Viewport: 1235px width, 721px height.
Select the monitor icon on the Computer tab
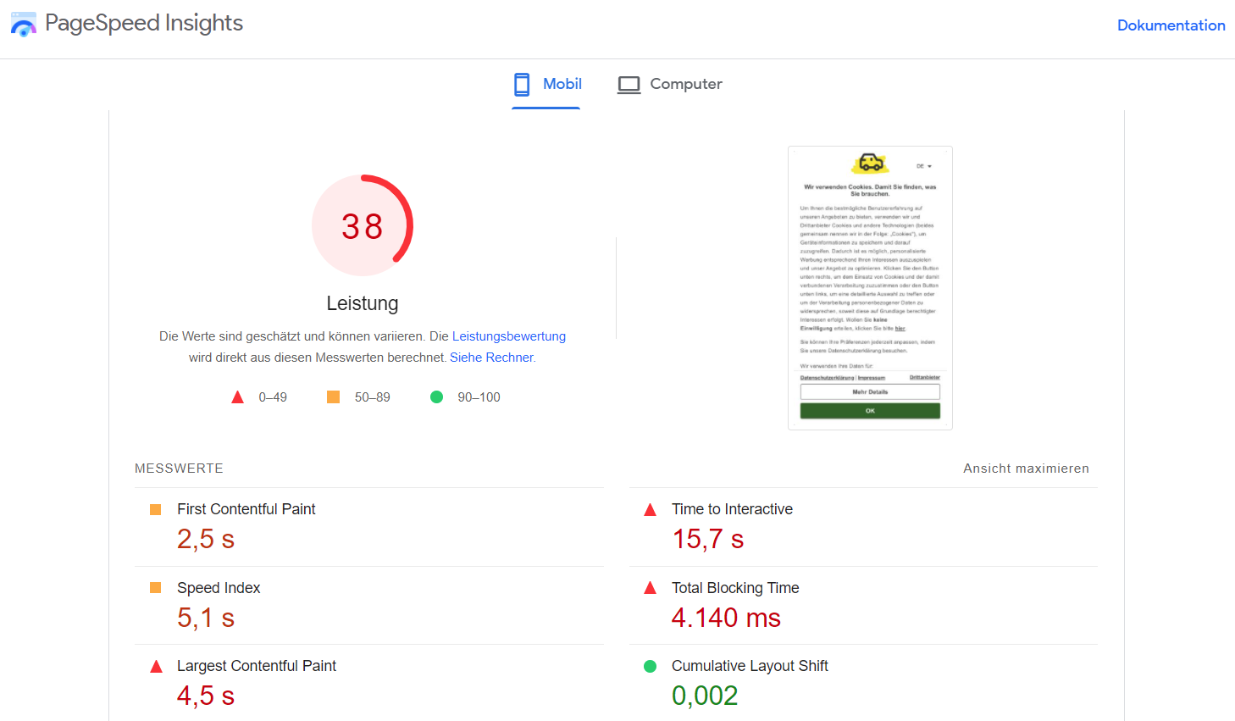coord(629,84)
